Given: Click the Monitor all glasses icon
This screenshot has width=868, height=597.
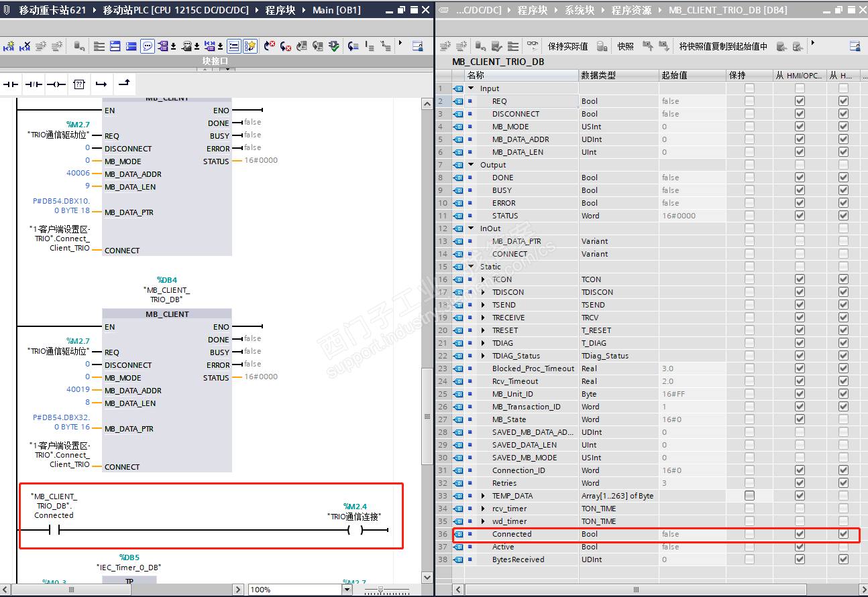Looking at the screenshot, I should tap(532, 46).
